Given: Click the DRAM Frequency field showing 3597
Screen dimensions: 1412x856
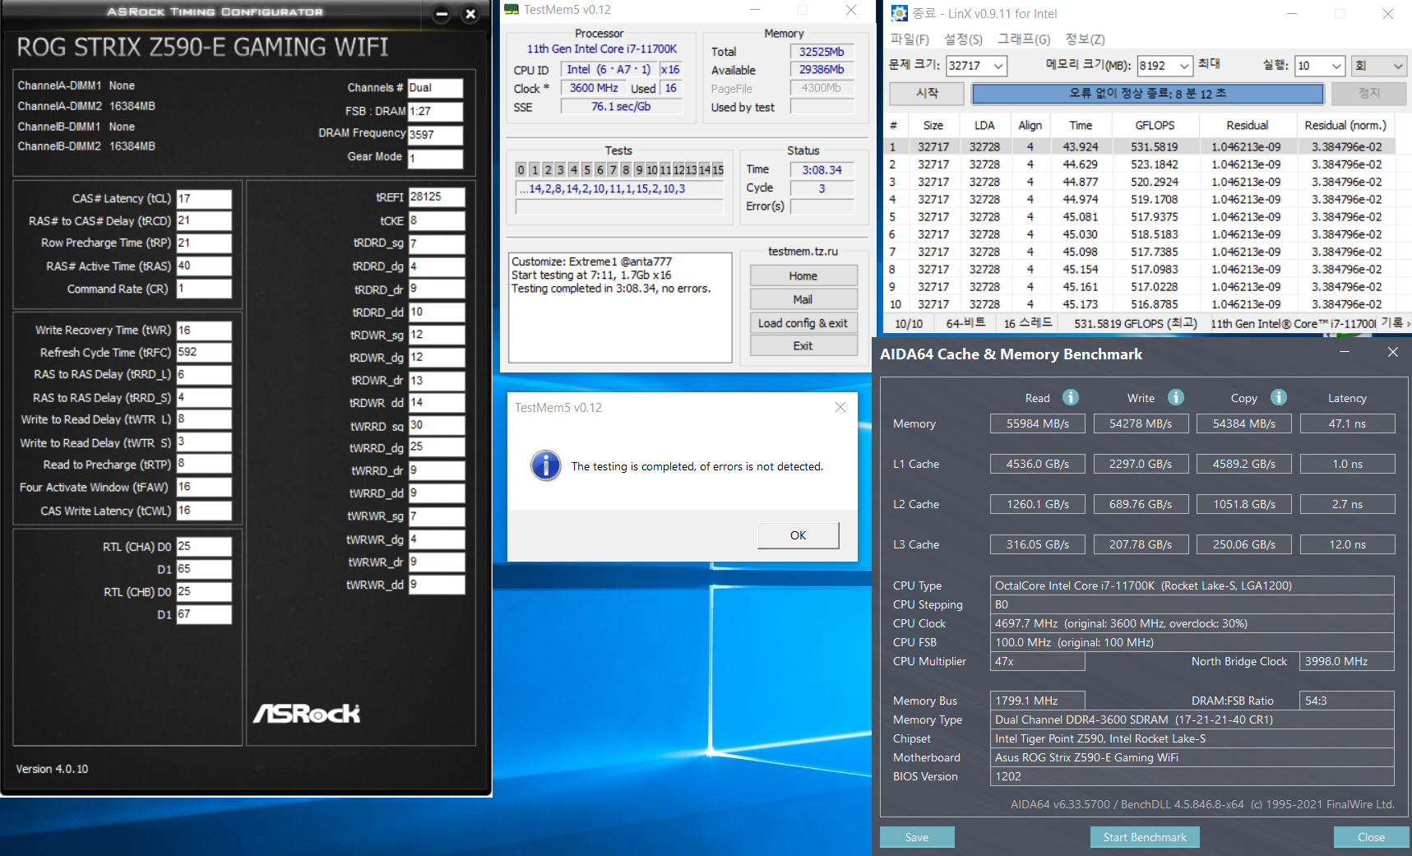Looking at the screenshot, I should 435,135.
